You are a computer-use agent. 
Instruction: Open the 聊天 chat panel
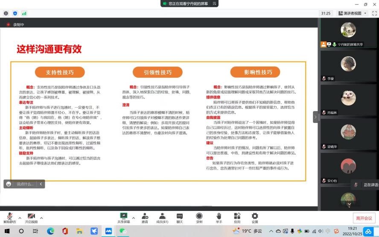click(x=180, y=217)
